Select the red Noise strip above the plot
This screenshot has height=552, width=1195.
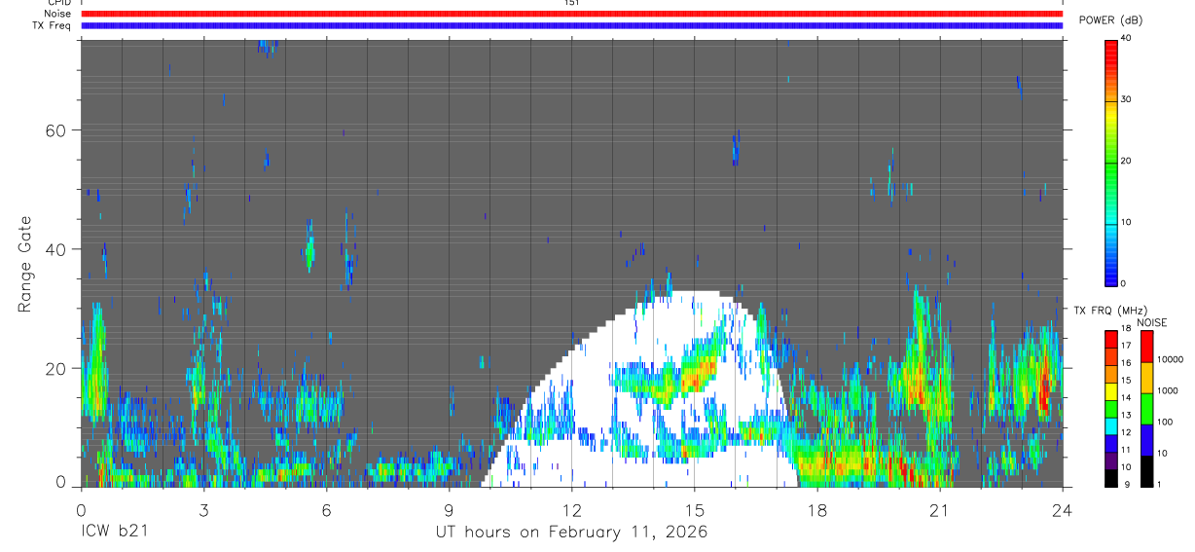pyautogui.click(x=572, y=14)
